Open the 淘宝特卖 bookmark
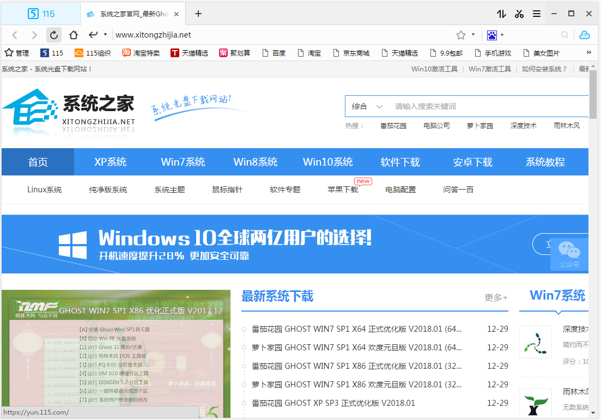The width and height of the screenshot is (601, 420). pyautogui.click(x=141, y=53)
